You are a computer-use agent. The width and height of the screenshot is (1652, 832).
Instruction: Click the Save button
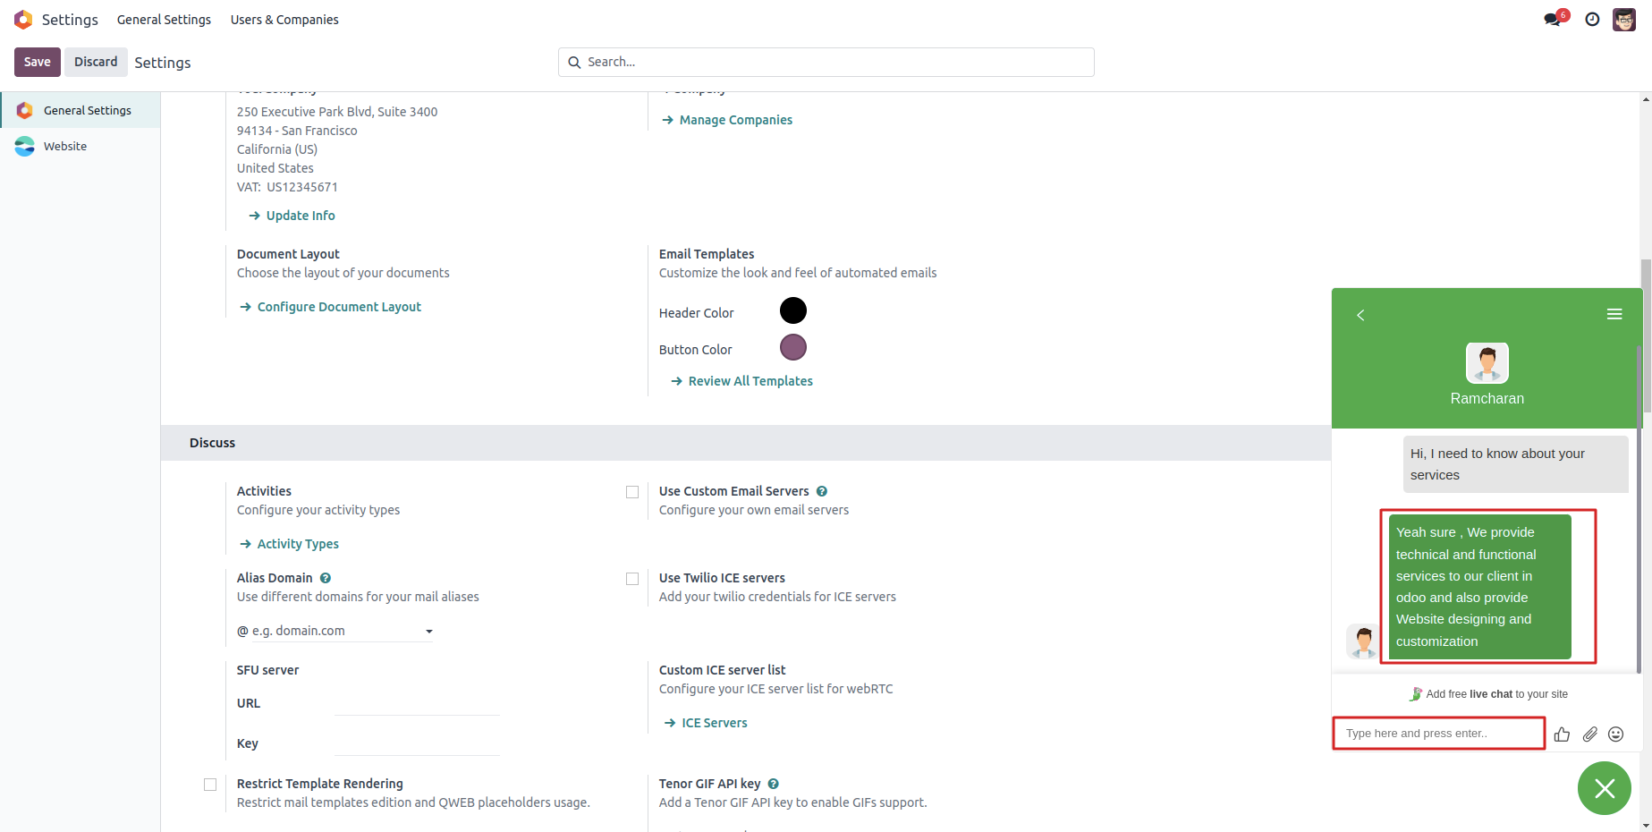[x=38, y=62]
